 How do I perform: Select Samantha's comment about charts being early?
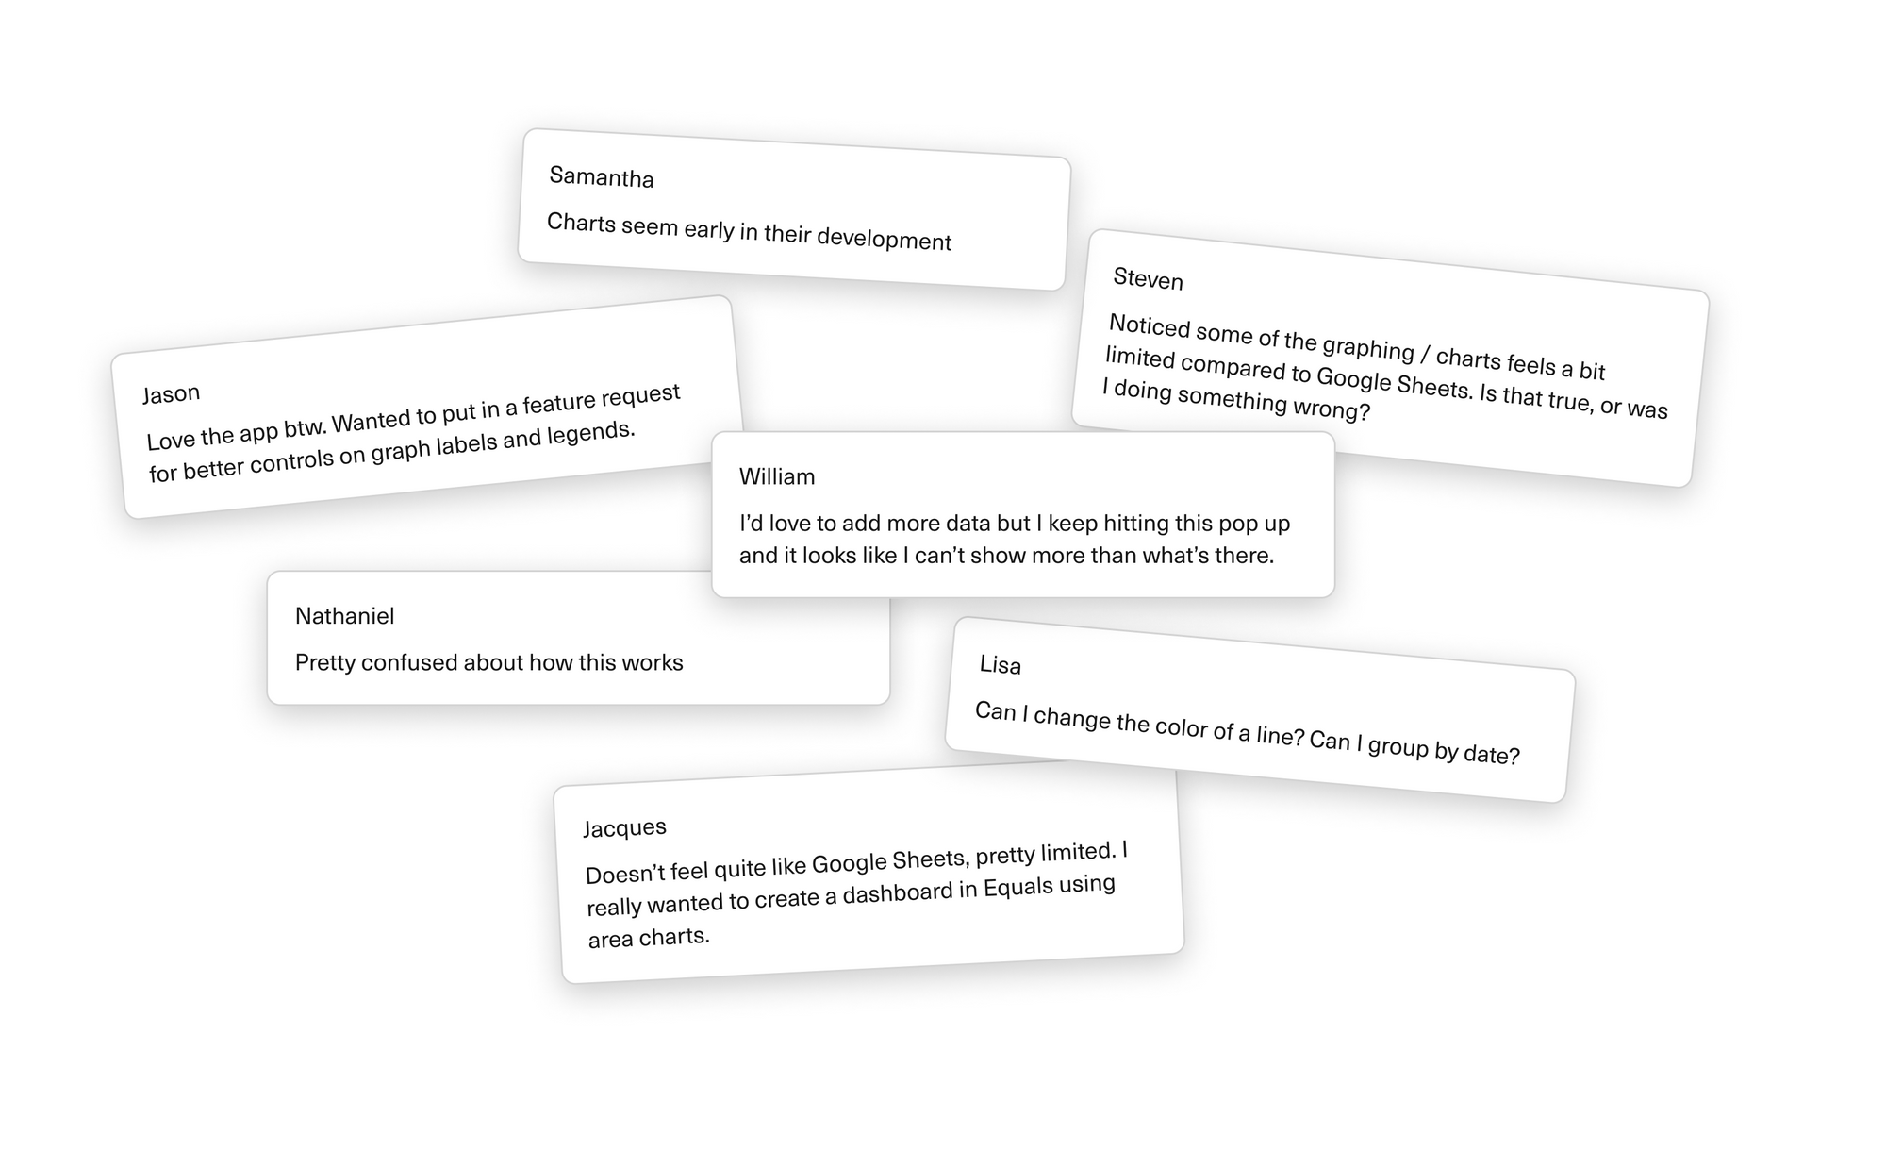coord(749,232)
